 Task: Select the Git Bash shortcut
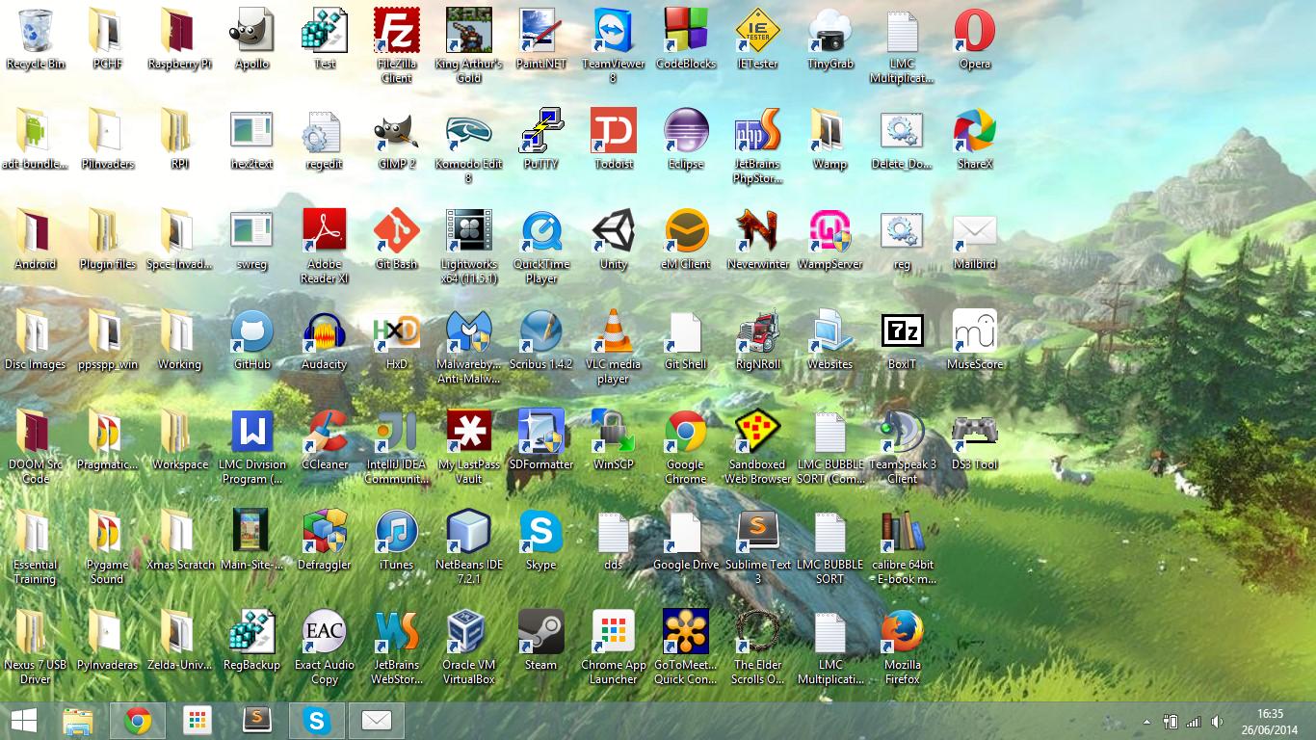396,239
